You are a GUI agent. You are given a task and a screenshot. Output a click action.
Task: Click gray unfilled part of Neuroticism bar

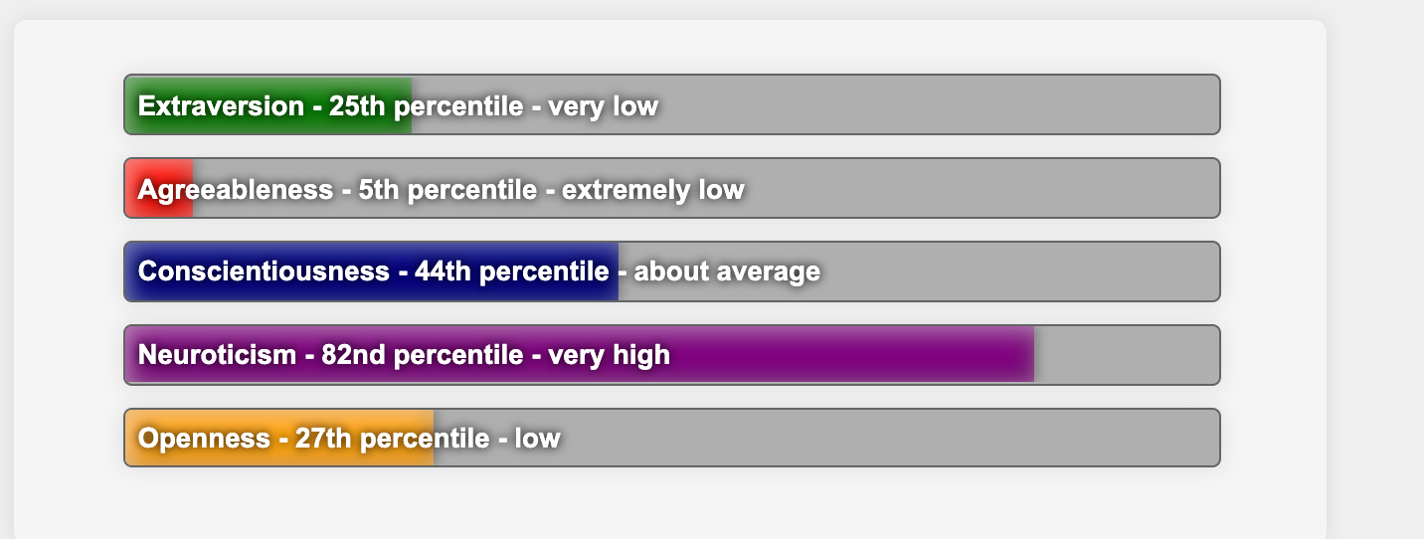point(1127,355)
